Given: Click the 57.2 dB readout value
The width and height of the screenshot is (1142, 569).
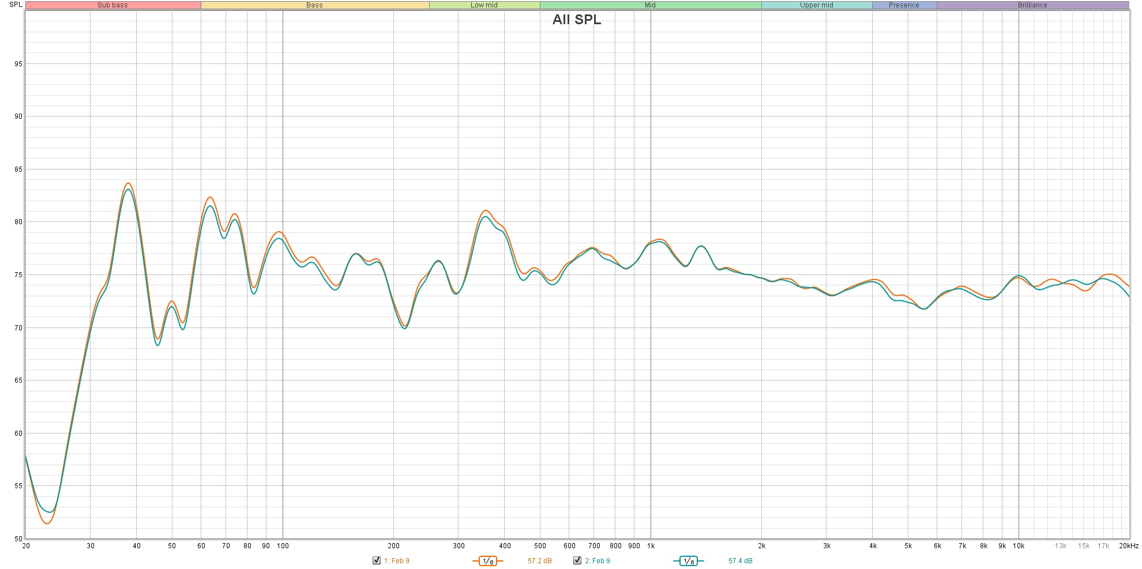Looking at the screenshot, I should [x=540, y=561].
